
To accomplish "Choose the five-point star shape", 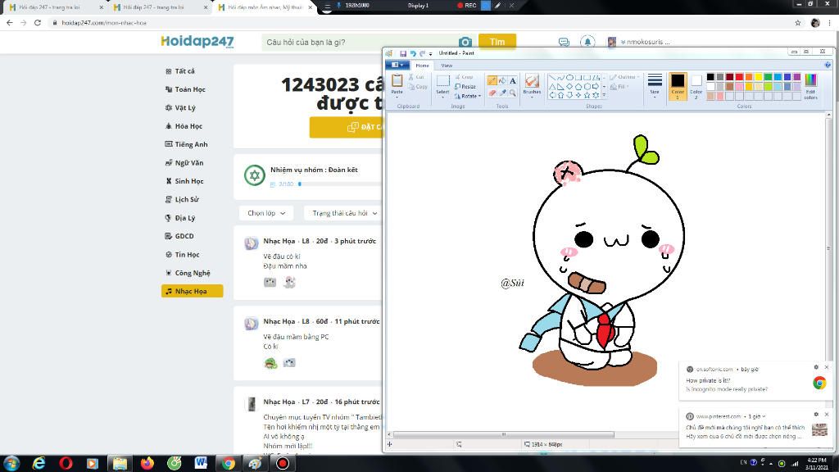I will tap(587, 95).
